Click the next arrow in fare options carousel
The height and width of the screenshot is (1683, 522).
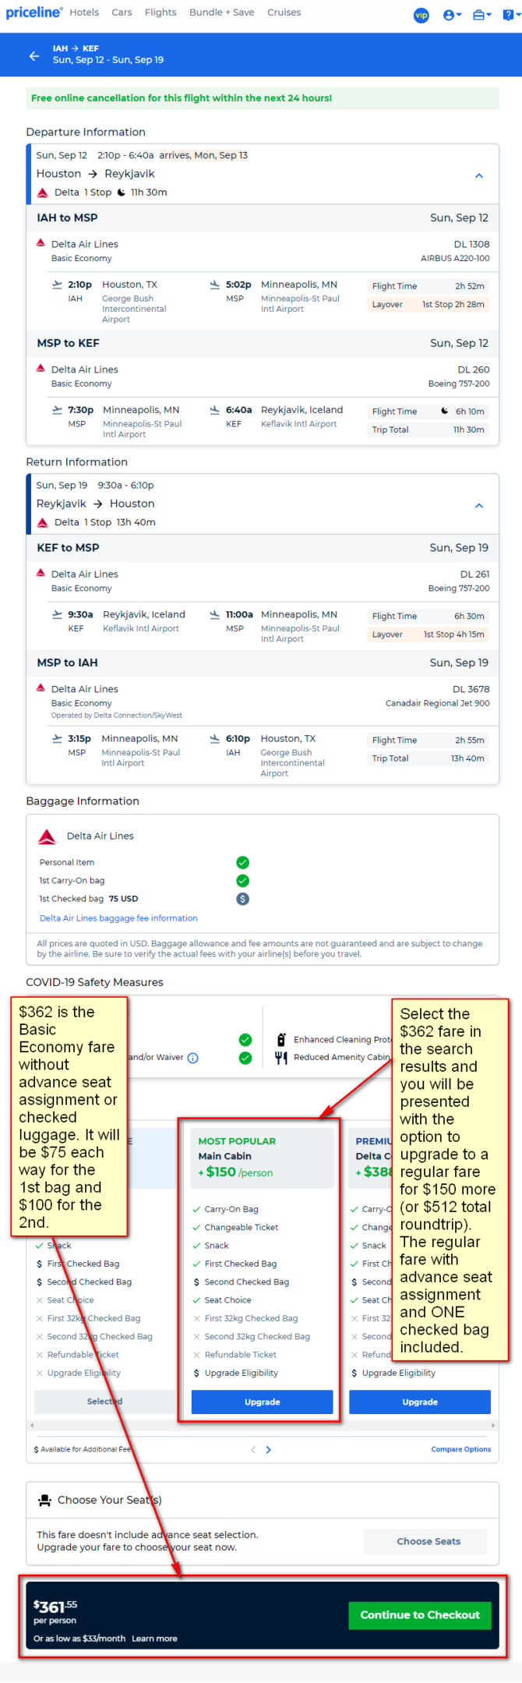[269, 1450]
